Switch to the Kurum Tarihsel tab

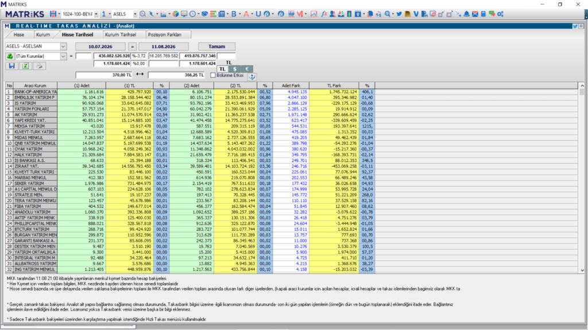tap(121, 34)
